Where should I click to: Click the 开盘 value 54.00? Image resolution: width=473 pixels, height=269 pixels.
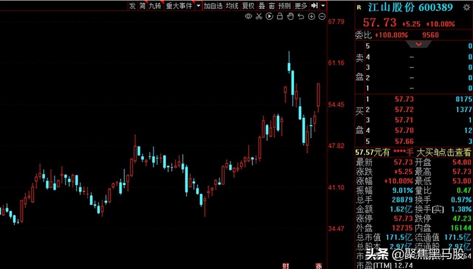(462, 162)
